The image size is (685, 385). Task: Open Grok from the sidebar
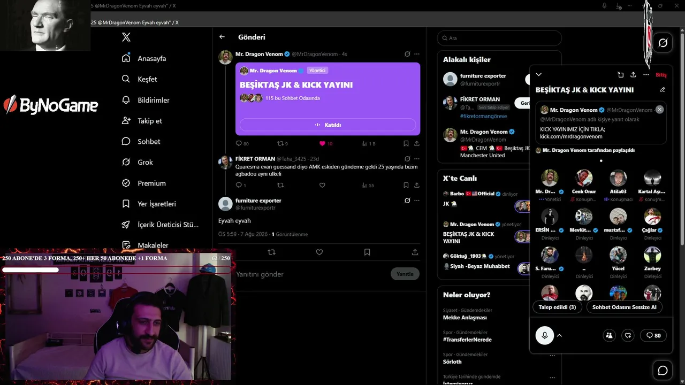tap(138, 162)
